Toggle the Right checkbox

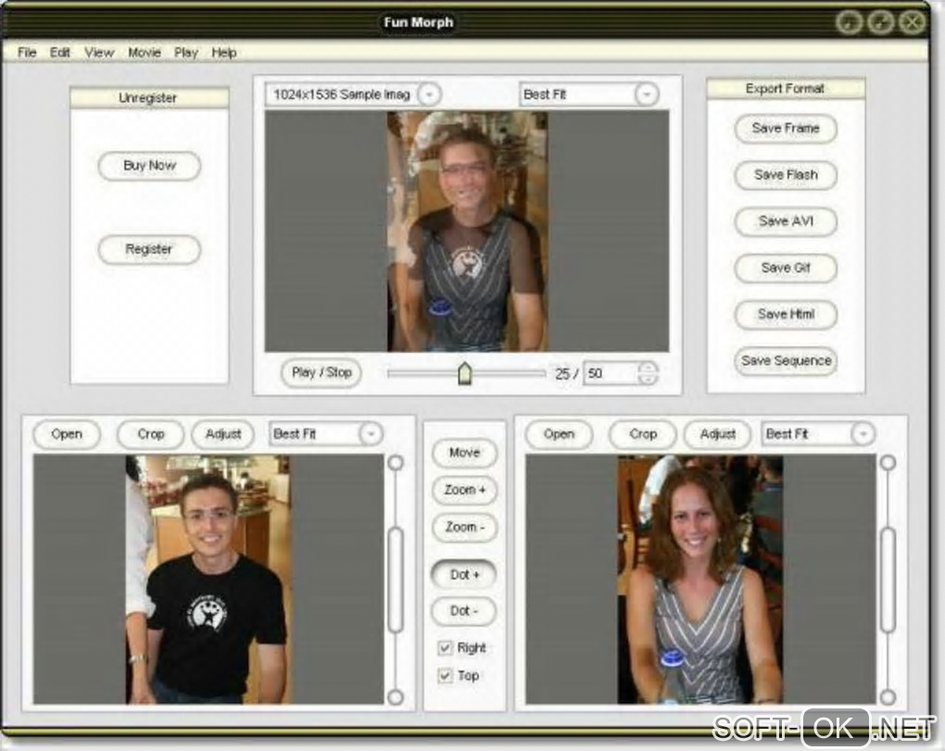coord(445,648)
